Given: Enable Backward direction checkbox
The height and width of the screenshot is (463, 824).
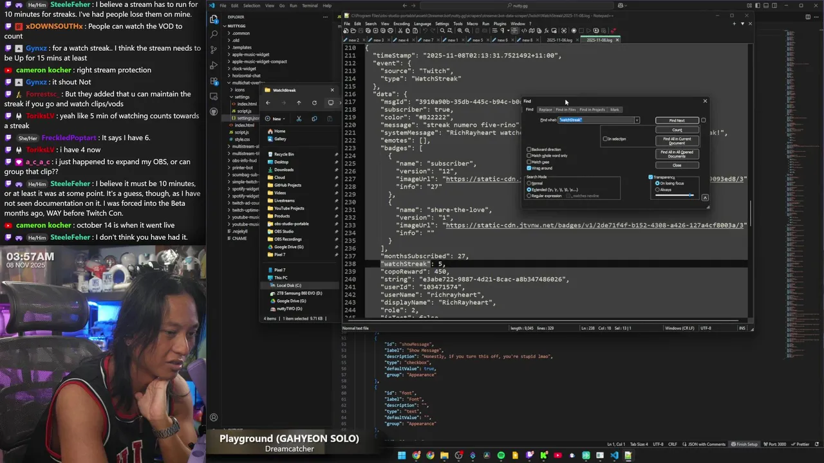Looking at the screenshot, I should pyautogui.click(x=529, y=149).
